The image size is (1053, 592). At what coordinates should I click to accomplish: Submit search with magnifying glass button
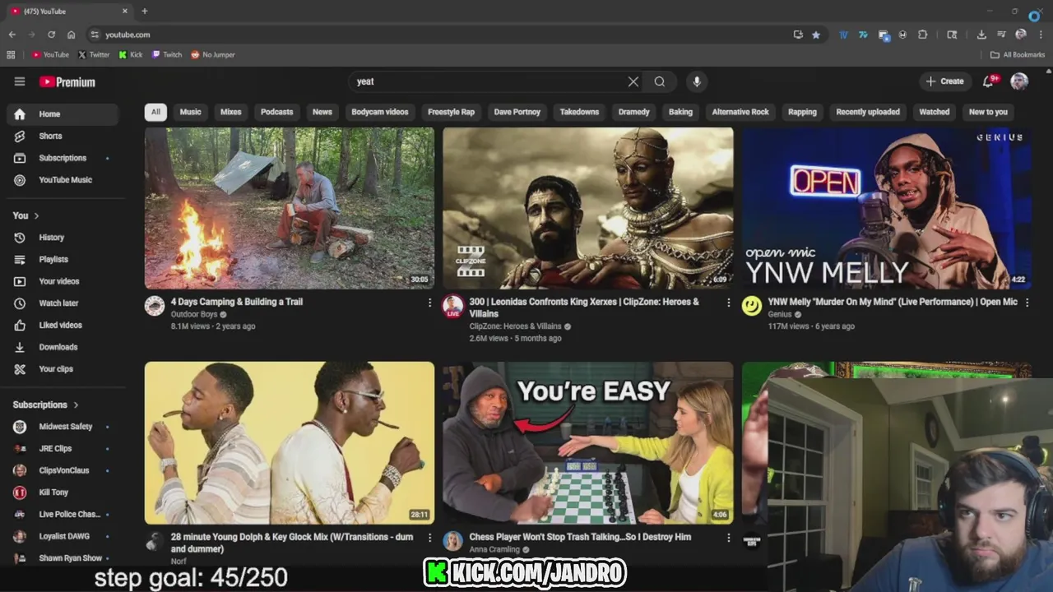(660, 81)
